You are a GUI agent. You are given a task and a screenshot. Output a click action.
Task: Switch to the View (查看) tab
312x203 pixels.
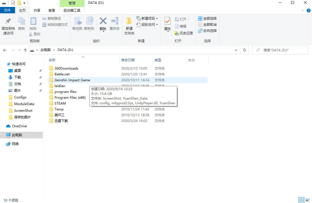tap(51, 10)
